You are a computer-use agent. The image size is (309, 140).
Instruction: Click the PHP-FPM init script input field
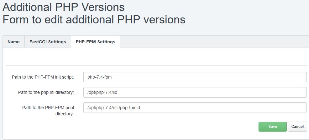pyautogui.click(x=195, y=77)
